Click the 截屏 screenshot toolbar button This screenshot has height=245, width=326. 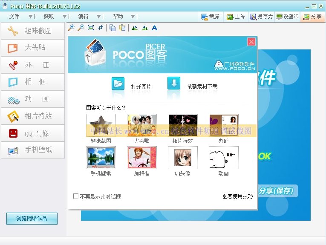click(x=210, y=17)
